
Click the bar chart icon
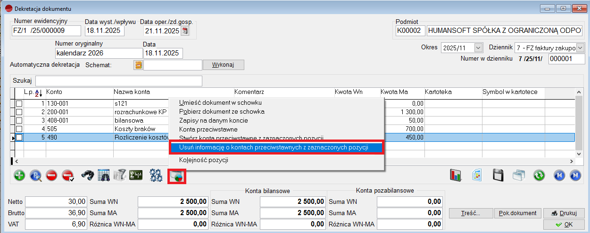[456, 176]
